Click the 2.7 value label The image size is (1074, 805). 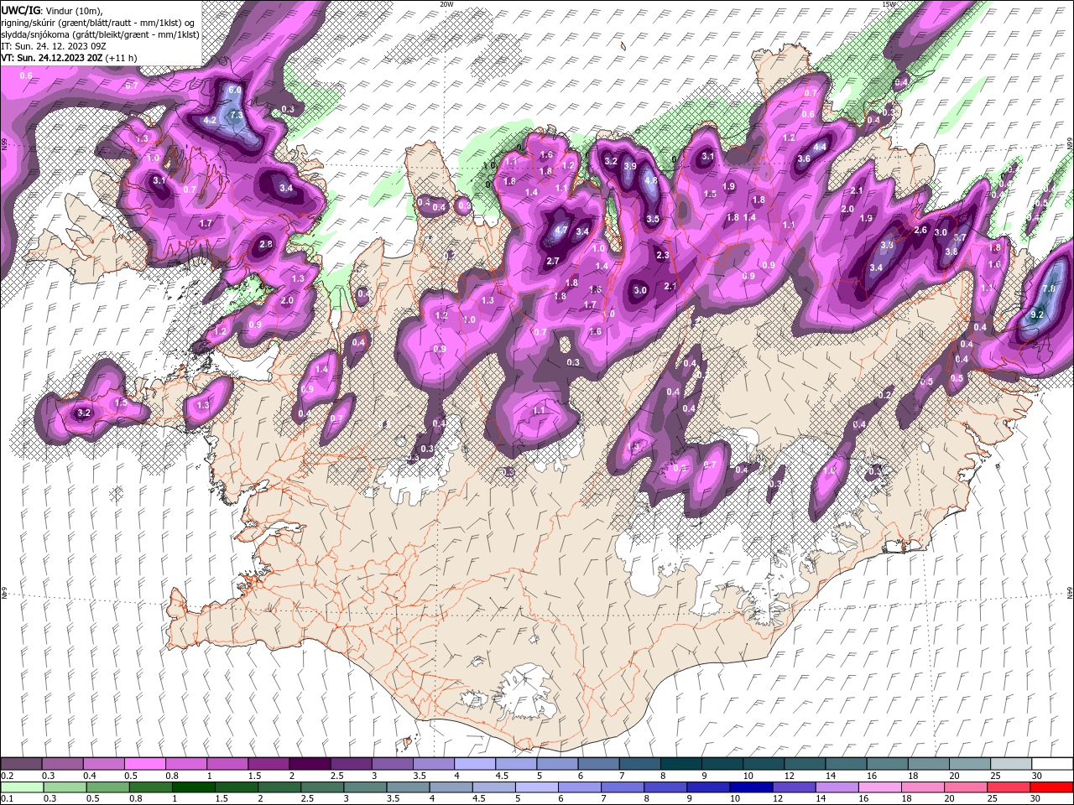coord(553,262)
